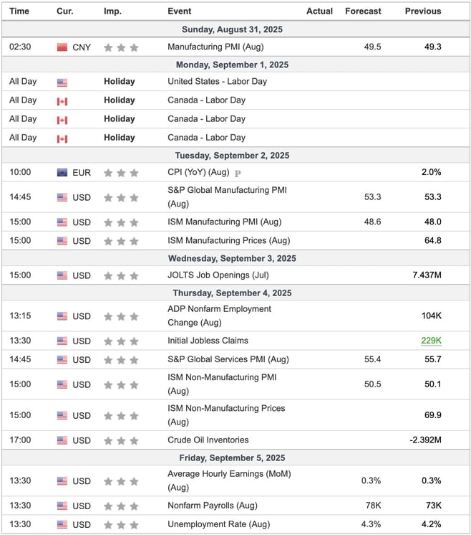The image size is (471, 535).
Task: Click the Previous column header
Action: pyautogui.click(x=423, y=11)
